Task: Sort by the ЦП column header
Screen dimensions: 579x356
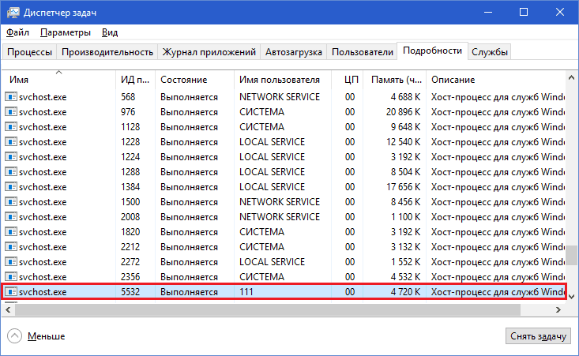Action: point(347,79)
